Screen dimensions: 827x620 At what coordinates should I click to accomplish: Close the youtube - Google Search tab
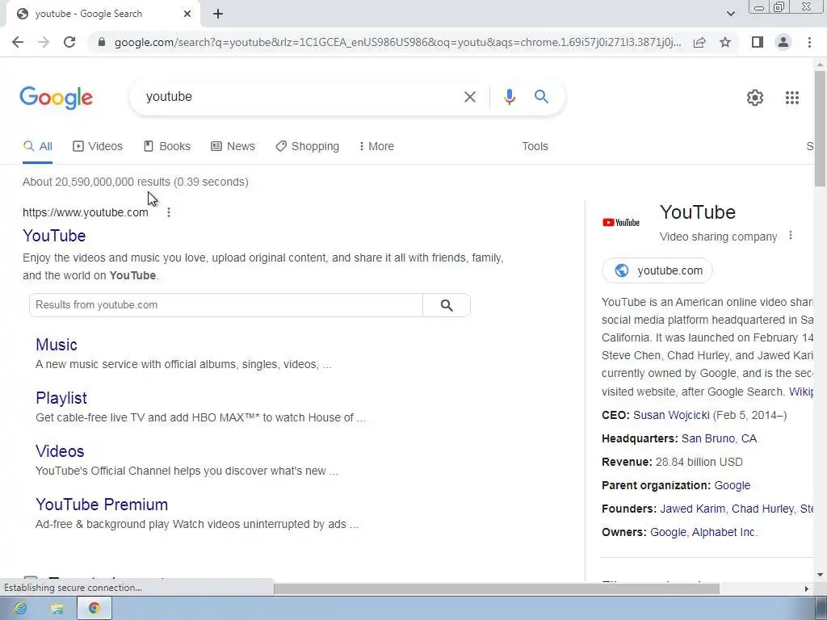187,14
